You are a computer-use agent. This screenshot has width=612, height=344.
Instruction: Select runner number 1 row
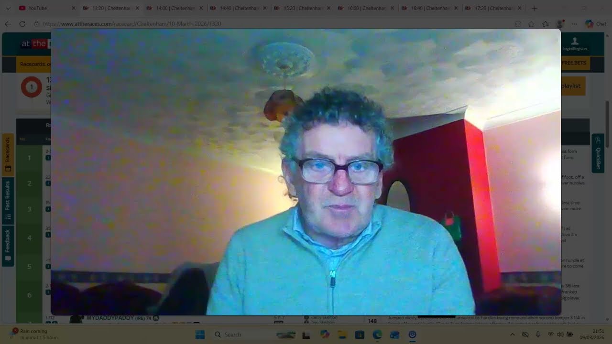[x=29, y=158]
